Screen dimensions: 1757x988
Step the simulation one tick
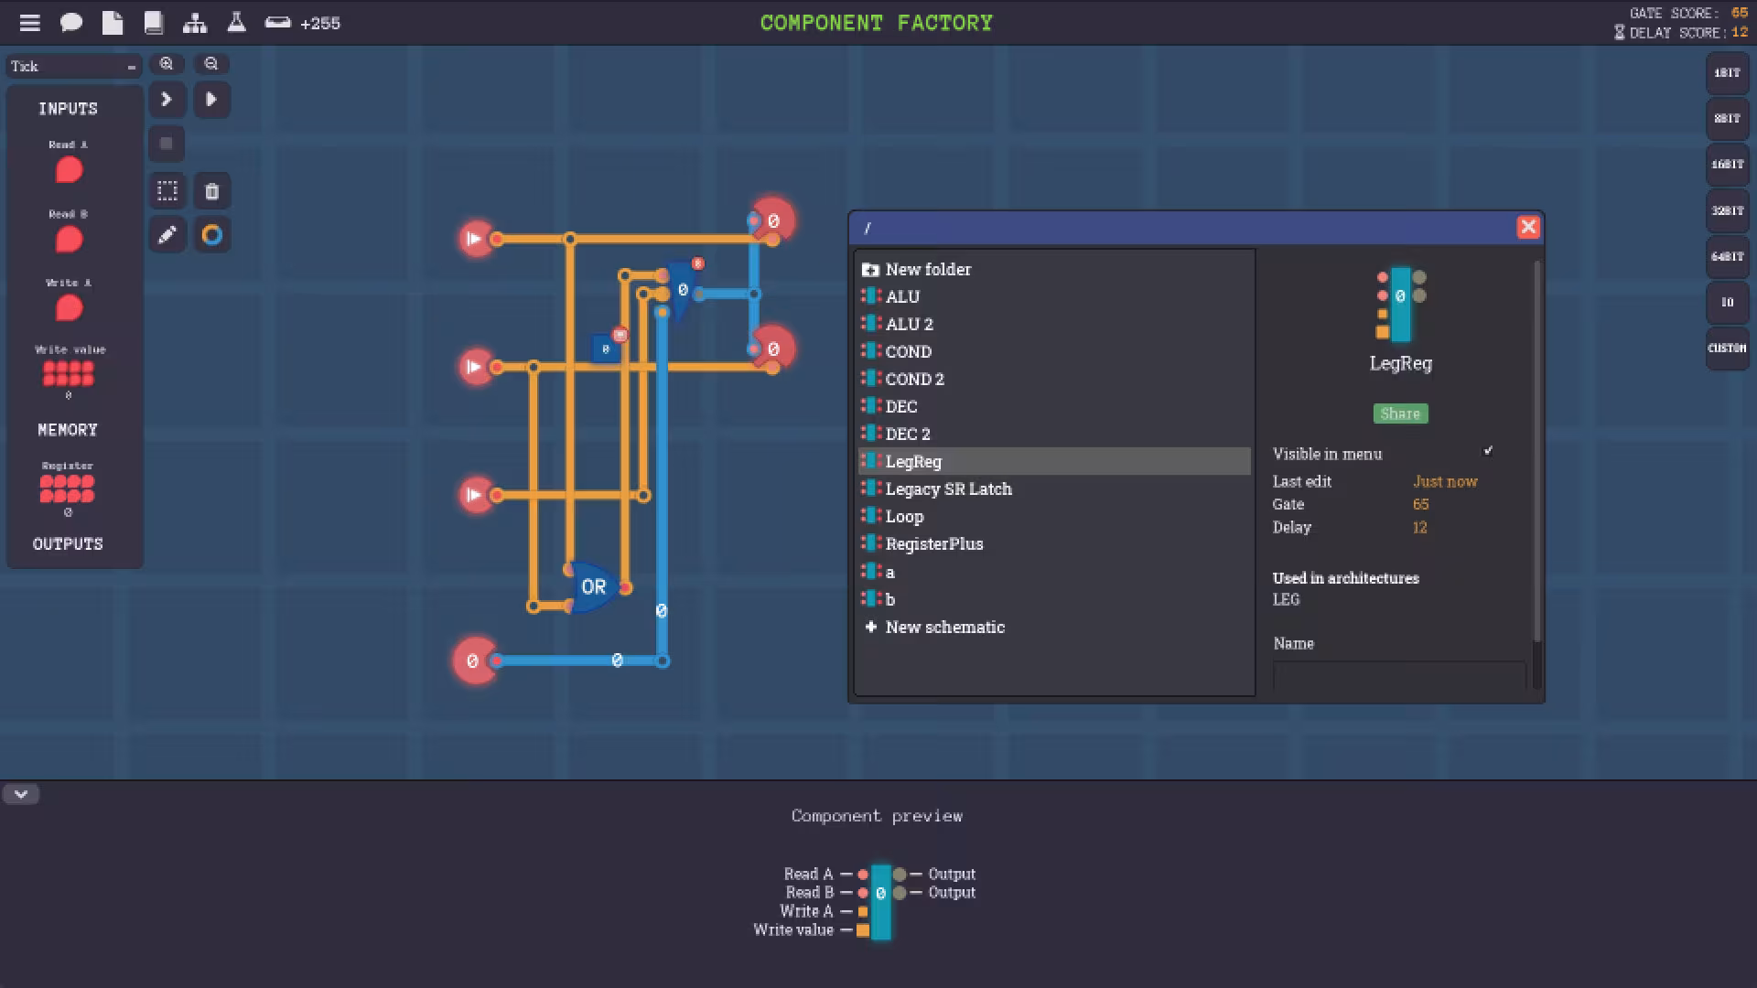point(167,99)
